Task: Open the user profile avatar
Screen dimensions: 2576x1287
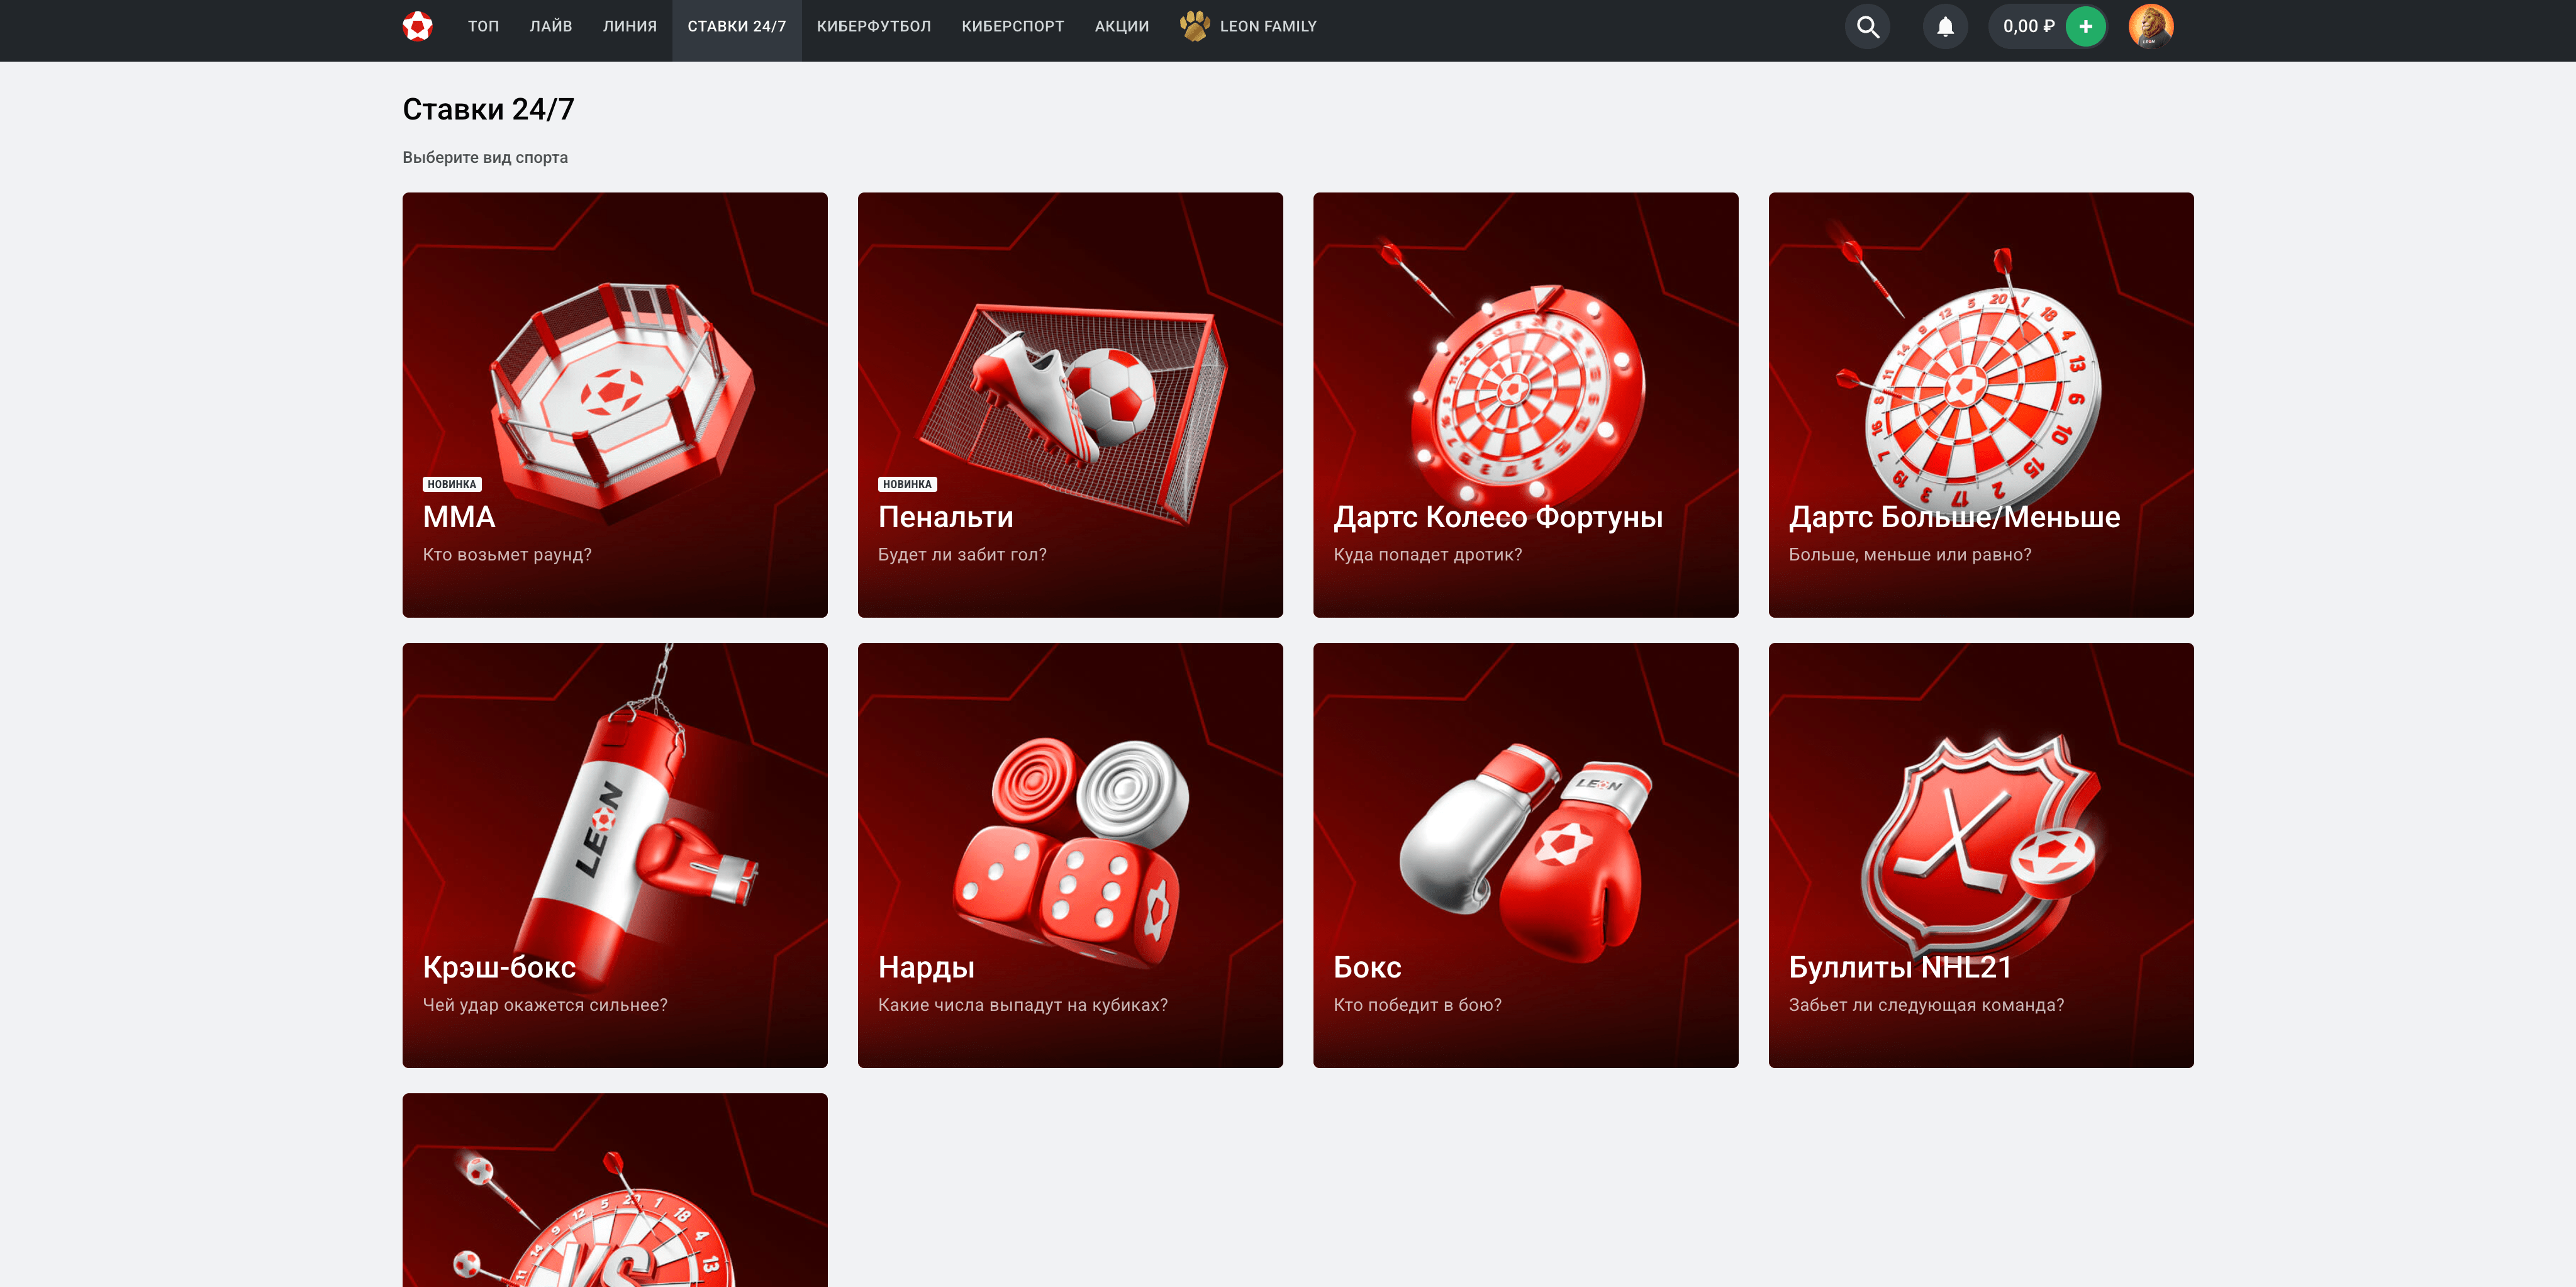Action: tap(2150, 27)
